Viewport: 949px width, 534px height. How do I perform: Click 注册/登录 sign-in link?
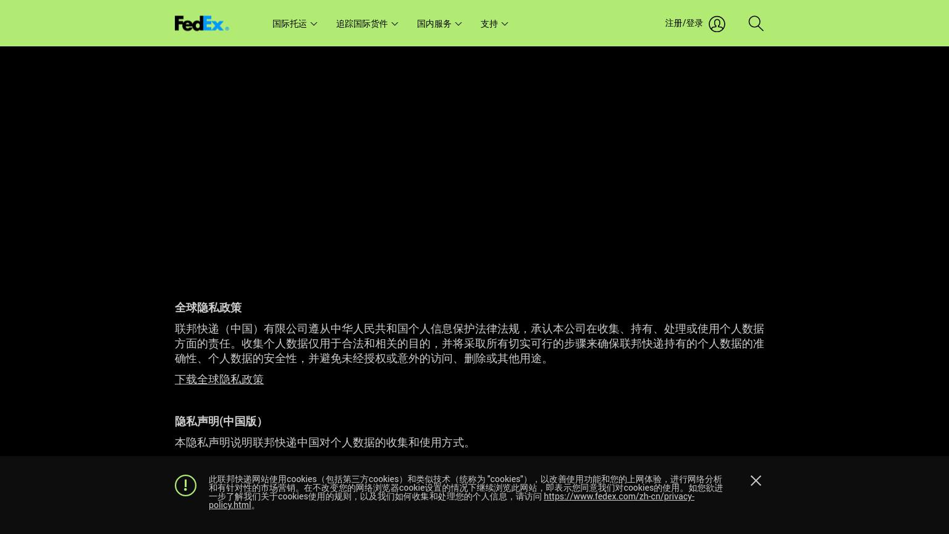684,23
